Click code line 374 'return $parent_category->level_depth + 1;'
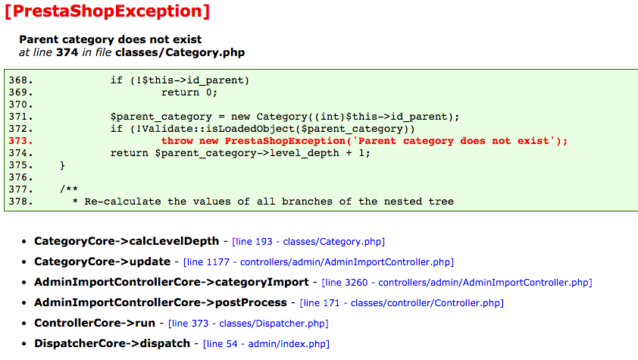This screenshot has height=360, width=638. [x=240, y=153]
